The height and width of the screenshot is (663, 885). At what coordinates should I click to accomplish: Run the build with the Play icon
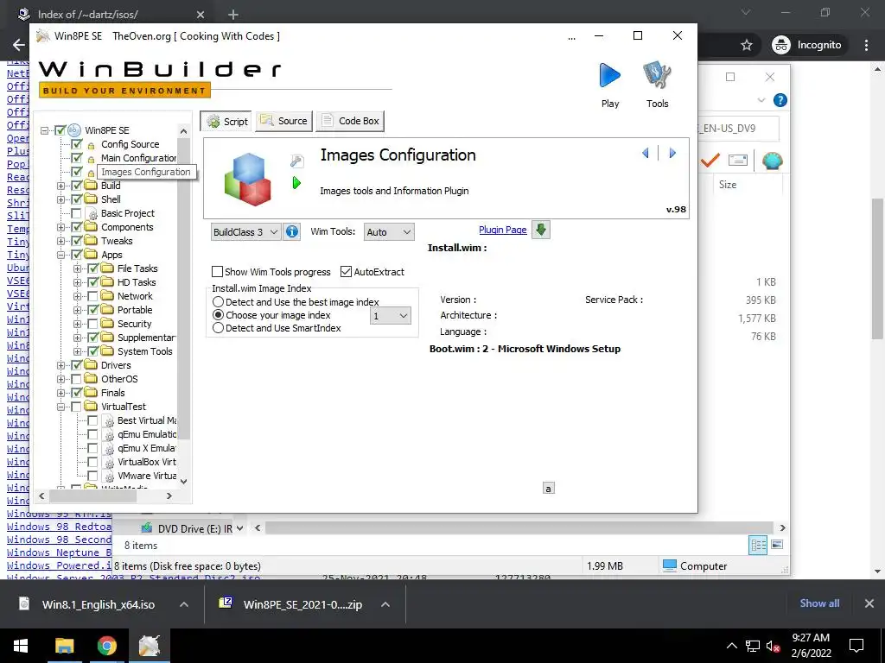[x=609, y=77]
